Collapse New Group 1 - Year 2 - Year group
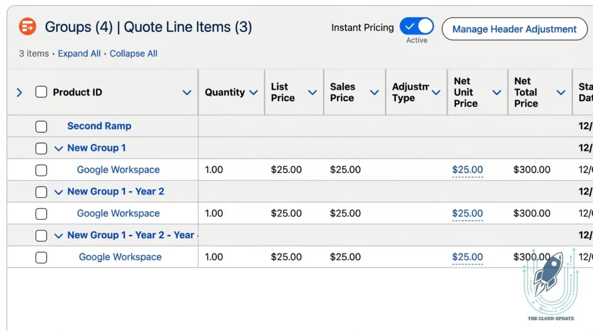 coord(58,236)
